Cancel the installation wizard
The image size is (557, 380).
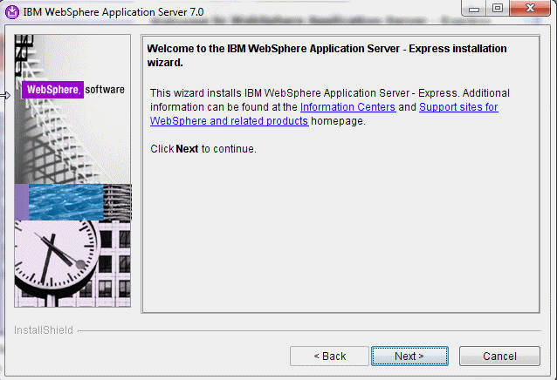[x=499, y=356]
